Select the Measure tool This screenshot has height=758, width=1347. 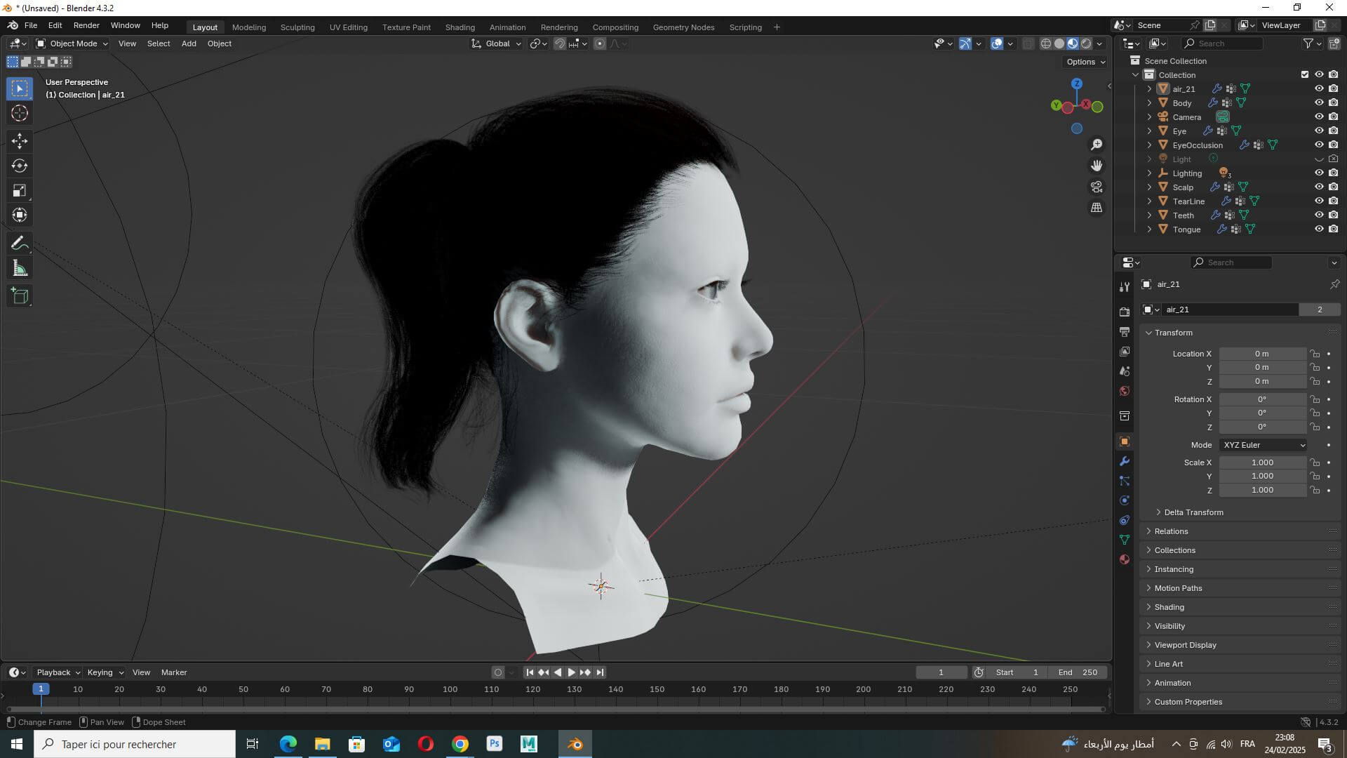tap(20, 269)
